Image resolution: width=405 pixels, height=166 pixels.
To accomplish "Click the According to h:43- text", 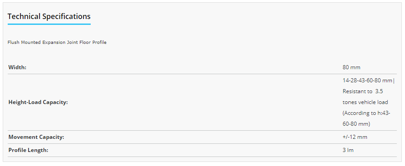I will pos(366,113).
